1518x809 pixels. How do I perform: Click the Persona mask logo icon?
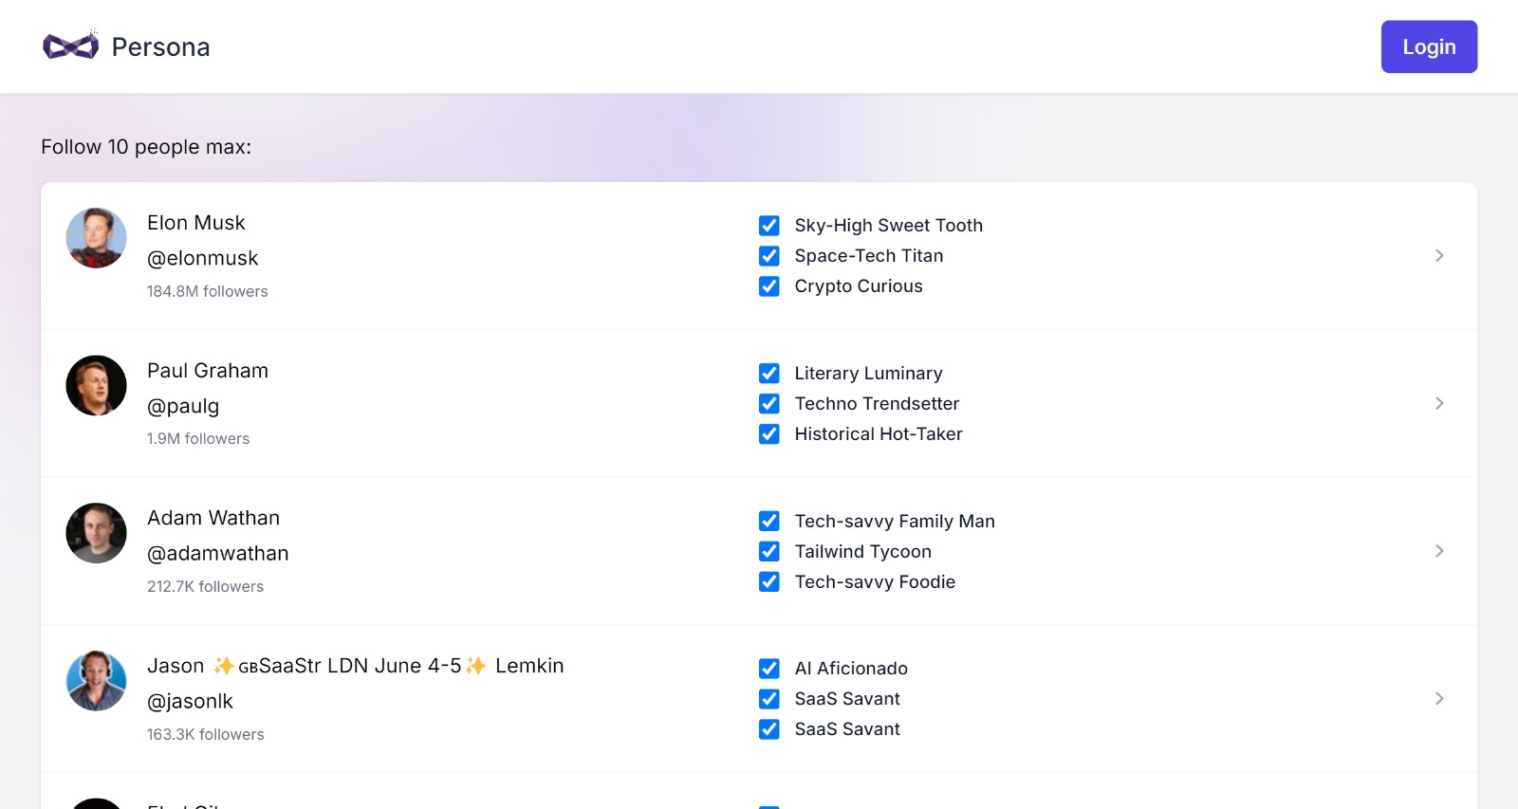tap(70, 46)
